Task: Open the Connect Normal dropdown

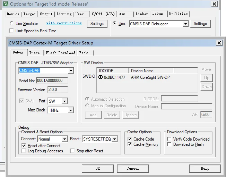Action: click(x=64, y=139)
